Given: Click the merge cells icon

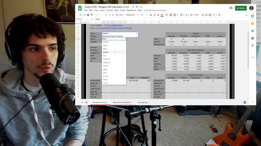Looking at the screenshot, I should [x=175, y=15].
